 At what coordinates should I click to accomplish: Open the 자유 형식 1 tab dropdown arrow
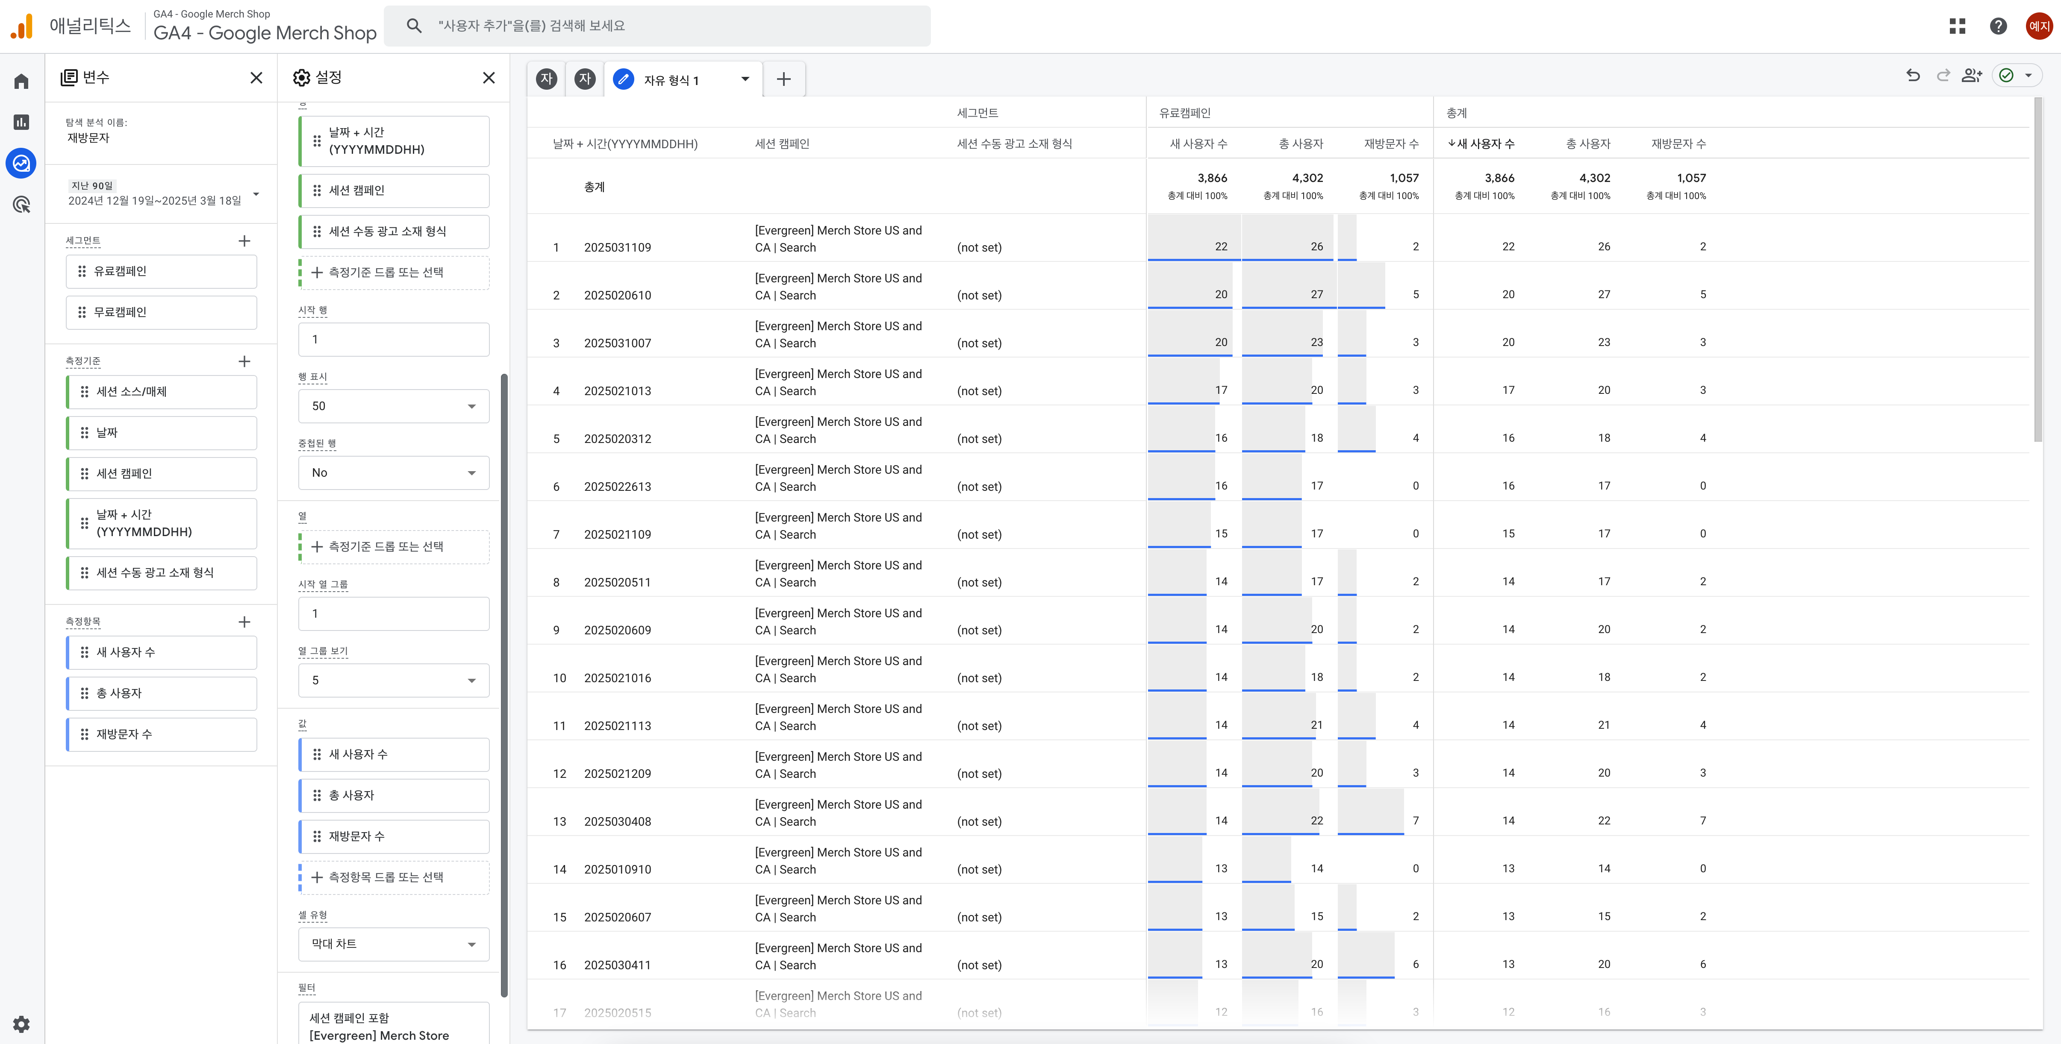[x=745, y=79]
